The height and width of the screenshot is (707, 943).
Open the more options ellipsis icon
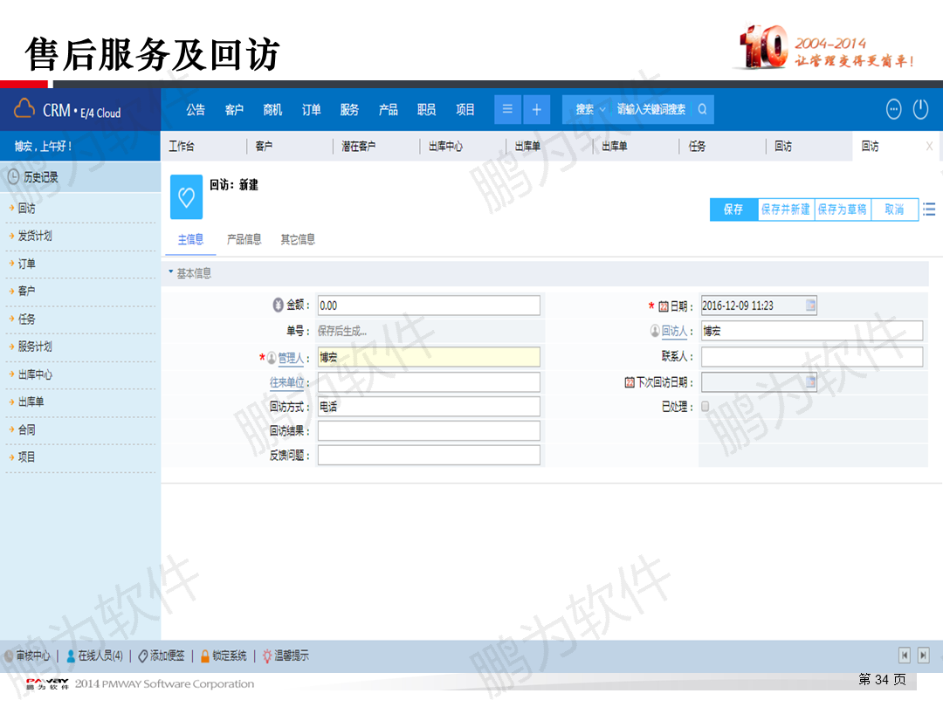(x=894, y=109)
